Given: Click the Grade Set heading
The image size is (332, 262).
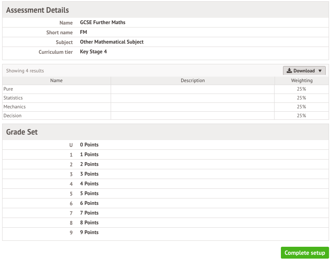Looking at the screenshot, I should pyautogui.click(x=22, y=132).
